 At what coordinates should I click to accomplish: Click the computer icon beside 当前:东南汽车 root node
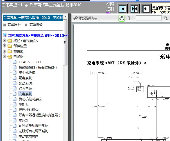click(5, 35)
